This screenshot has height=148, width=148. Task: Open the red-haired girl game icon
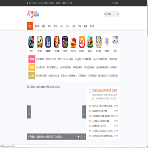point(73,42)
